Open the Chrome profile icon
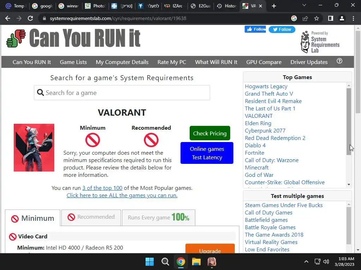Screen dimensions: 361x270 point(342,18)
